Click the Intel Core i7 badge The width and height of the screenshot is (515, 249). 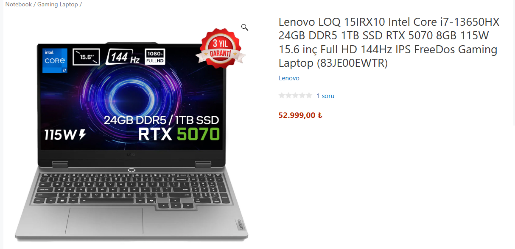tap(55, 60)
